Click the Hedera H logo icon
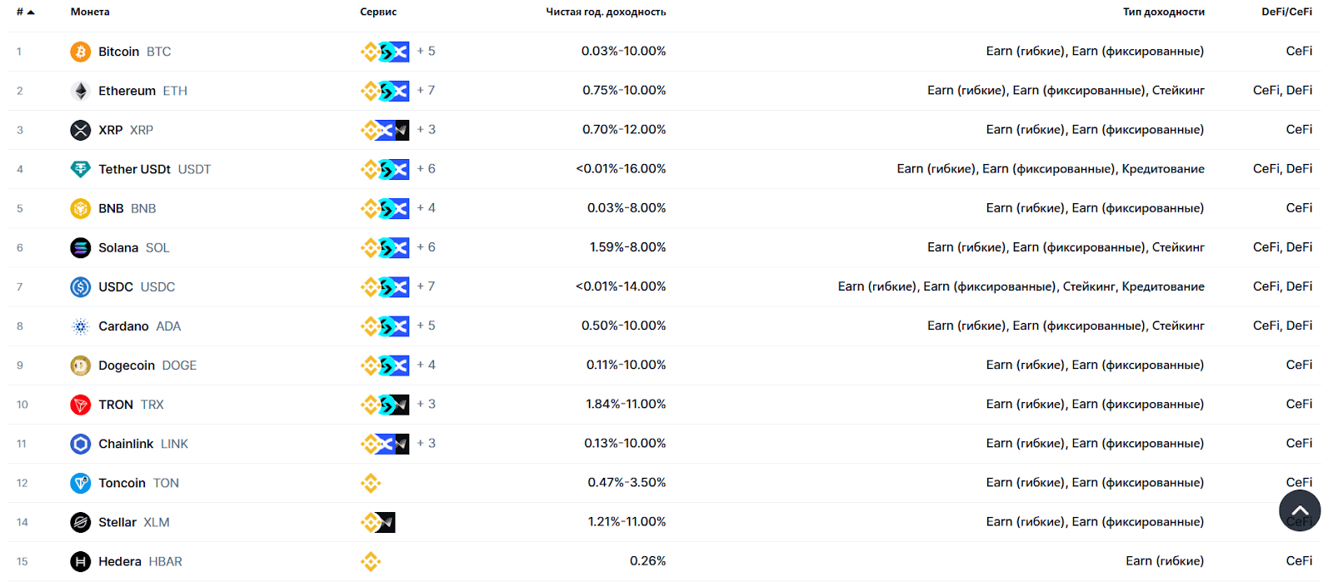Screen dimensions: 1333x582 click(80, 562)
